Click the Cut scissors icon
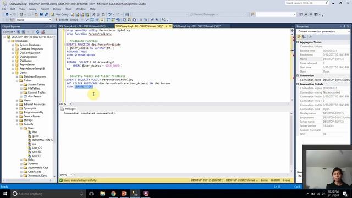 [94, 14]
